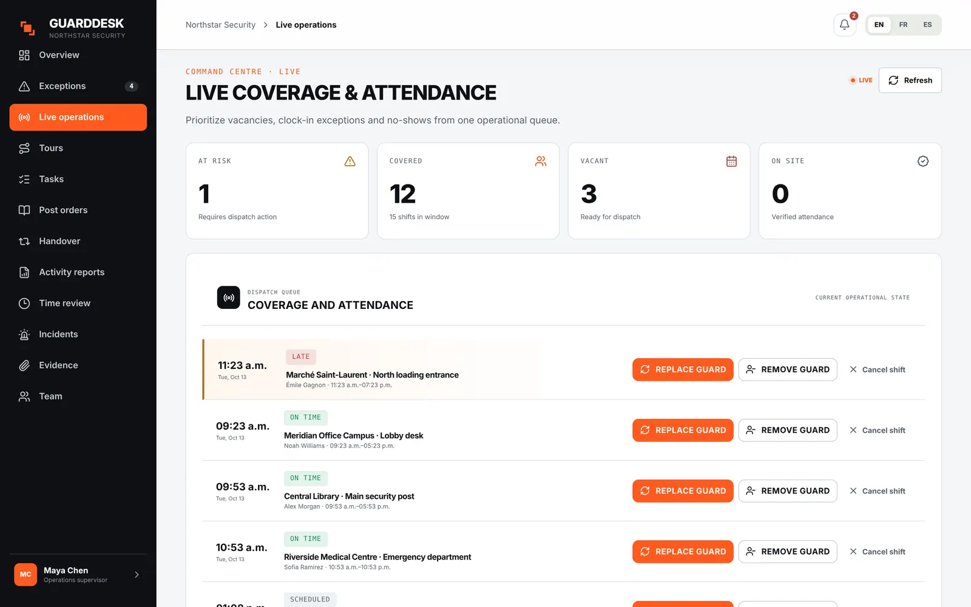The width and height of the screenshot is (971, 607).
Task: Click the dispatch queue broadcast icon
Action: pyautogui.click(x=229, y=297)
